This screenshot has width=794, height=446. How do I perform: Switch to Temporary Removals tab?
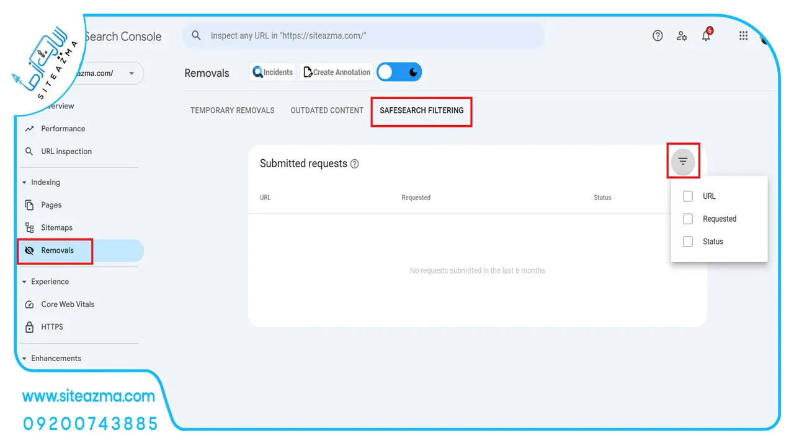coord(233,110)
